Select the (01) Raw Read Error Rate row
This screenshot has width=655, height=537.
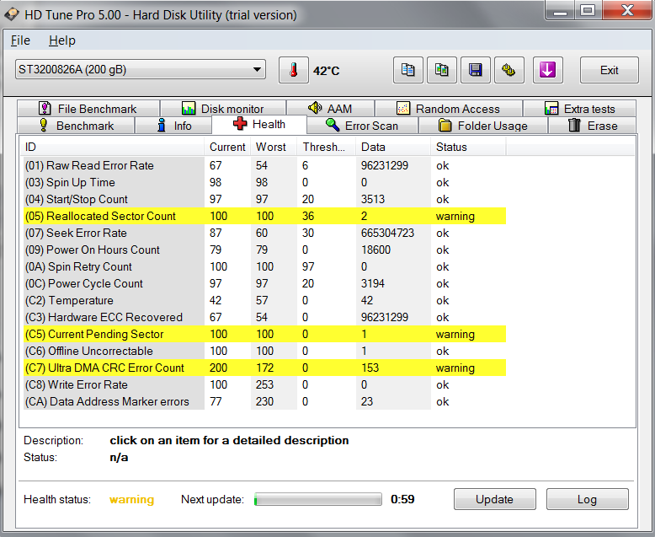[x=264, y=165]
